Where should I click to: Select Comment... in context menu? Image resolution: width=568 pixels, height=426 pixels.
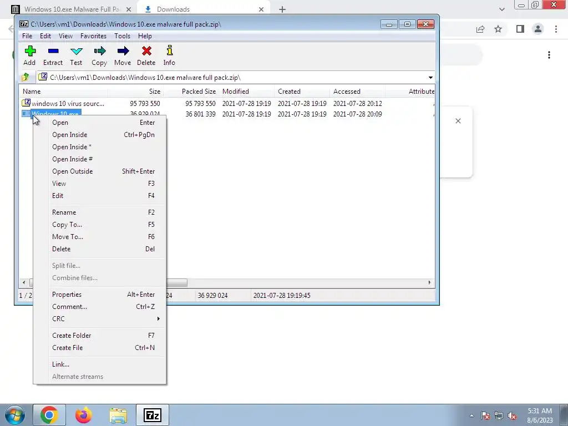point(100,307)
